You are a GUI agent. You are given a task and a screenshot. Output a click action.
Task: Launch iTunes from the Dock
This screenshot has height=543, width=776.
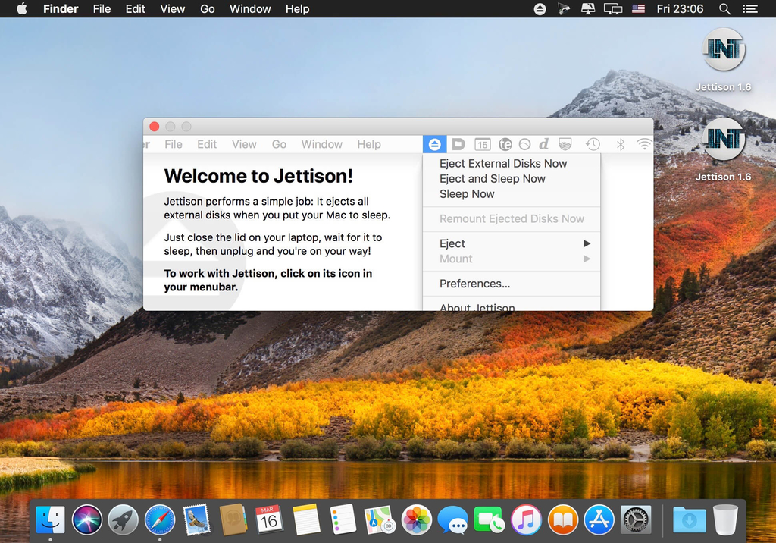pos(526,520)
